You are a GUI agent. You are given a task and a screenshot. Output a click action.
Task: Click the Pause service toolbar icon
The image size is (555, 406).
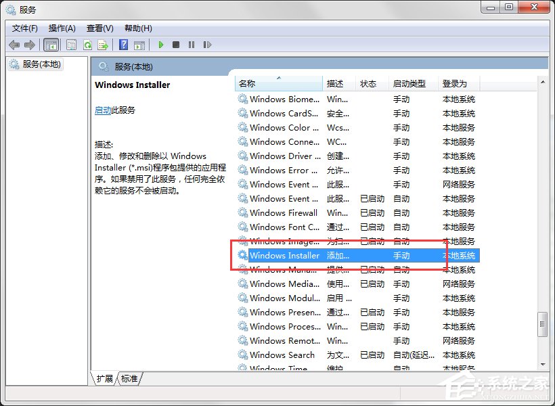192,45
